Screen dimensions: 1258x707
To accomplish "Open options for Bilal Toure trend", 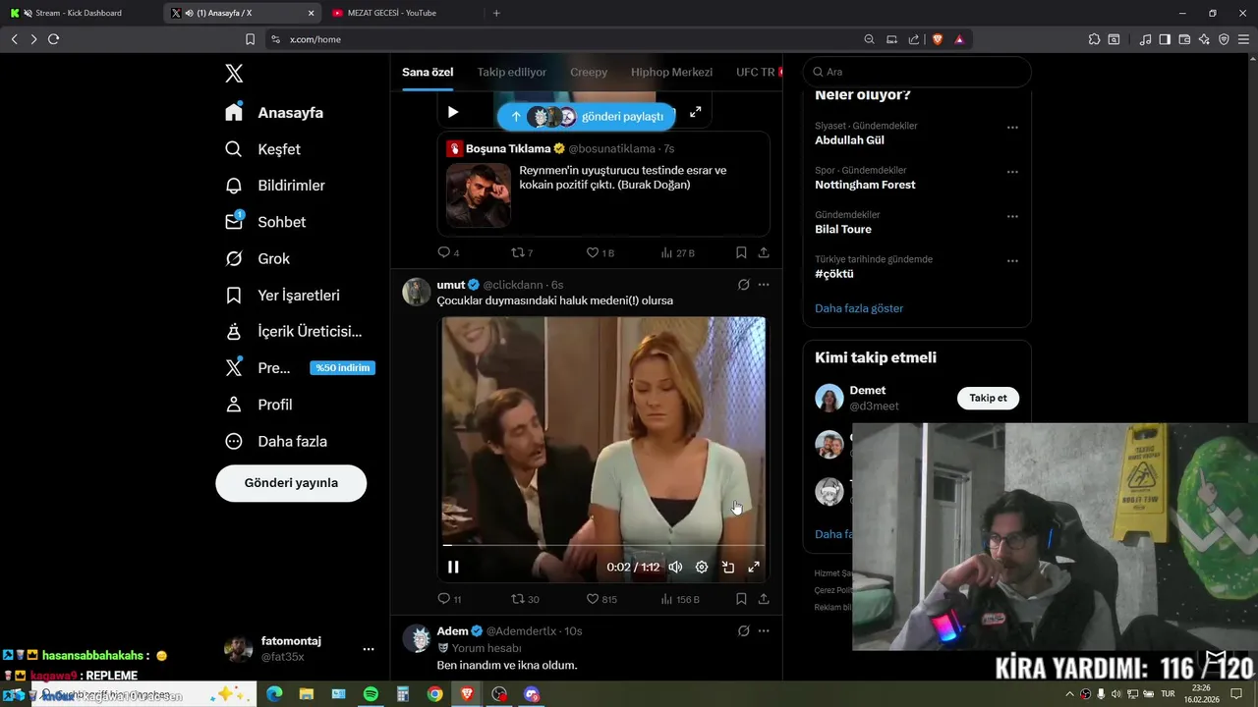I will click(x=1012, y=217).
